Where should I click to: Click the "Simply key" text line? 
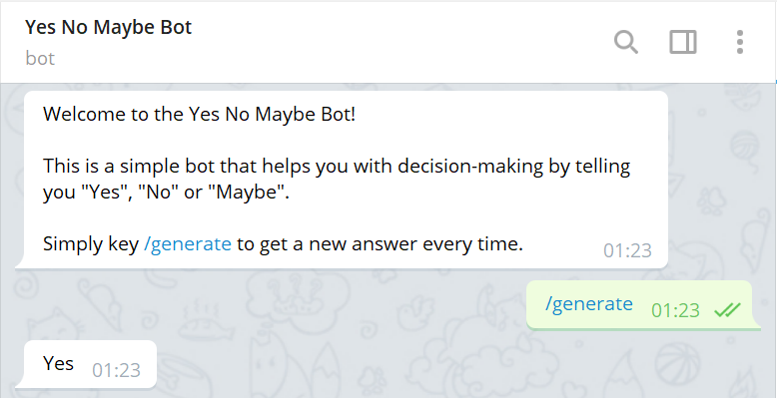283,244
